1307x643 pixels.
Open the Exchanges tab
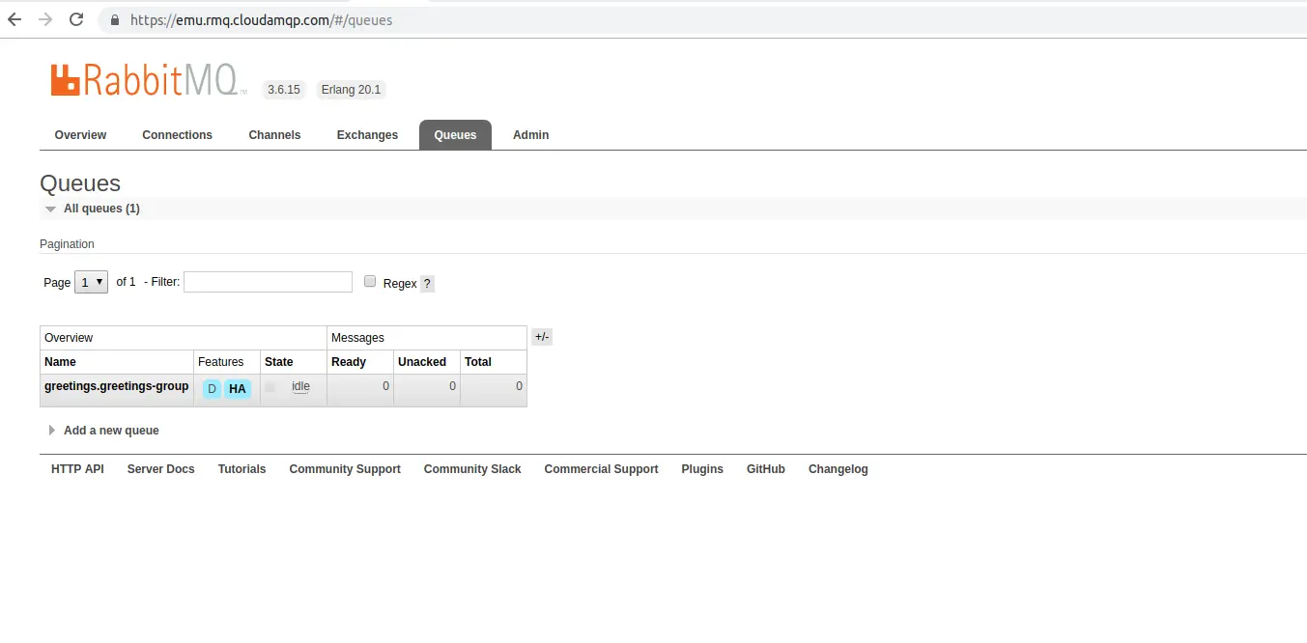pos(367,135)
